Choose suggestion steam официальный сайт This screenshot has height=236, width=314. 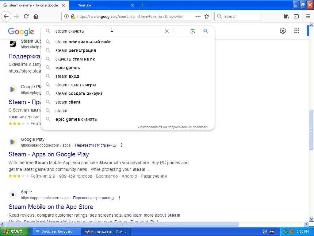point(128,42)
